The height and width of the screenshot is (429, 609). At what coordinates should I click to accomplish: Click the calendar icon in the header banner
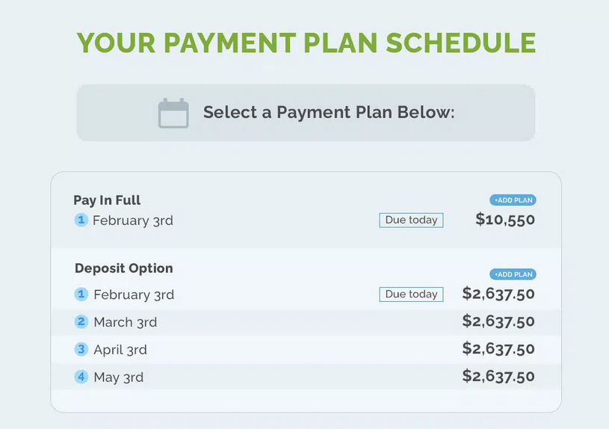point(173,114)
